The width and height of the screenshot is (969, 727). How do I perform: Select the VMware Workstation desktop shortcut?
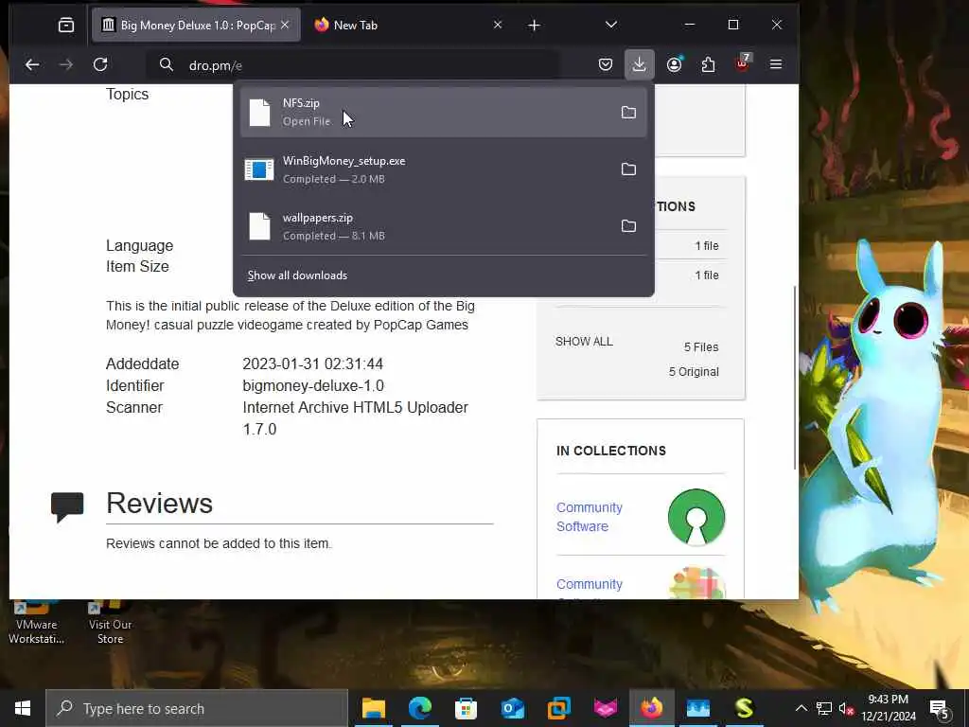[36, 623]
